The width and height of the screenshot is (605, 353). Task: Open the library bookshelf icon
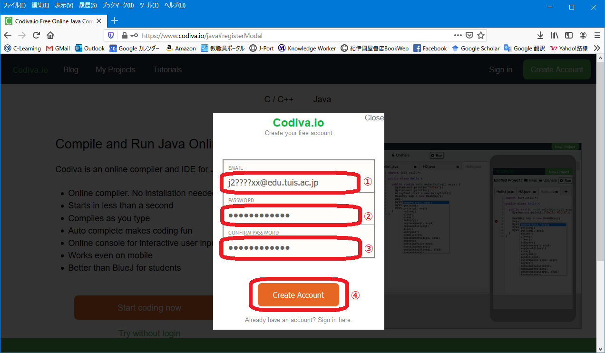pos(555,35)
